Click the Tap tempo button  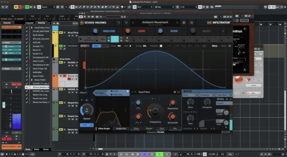click(230, 154)
